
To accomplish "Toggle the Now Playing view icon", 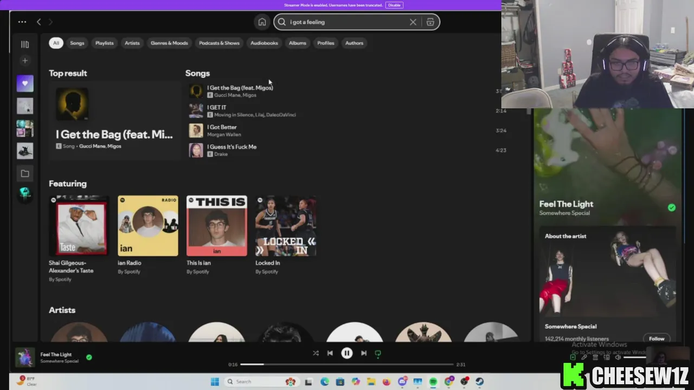I will [x=573, y=357].
